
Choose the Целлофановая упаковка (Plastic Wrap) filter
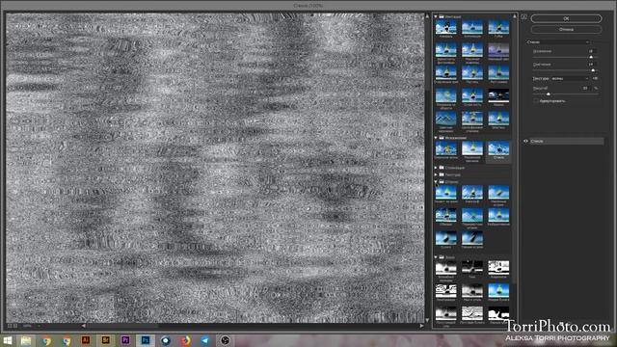[x=472, y=119]
